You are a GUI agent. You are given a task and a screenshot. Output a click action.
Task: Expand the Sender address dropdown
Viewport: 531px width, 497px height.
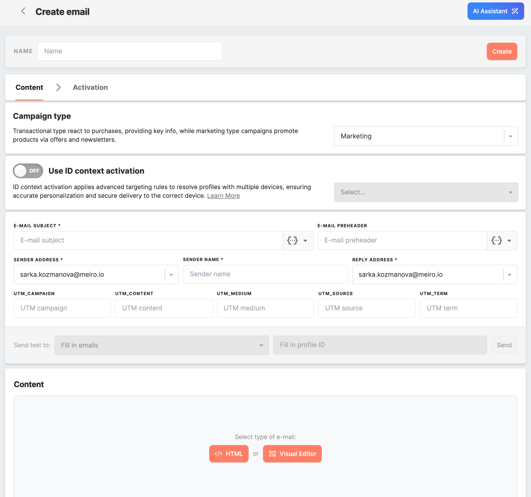coord(171,275)
